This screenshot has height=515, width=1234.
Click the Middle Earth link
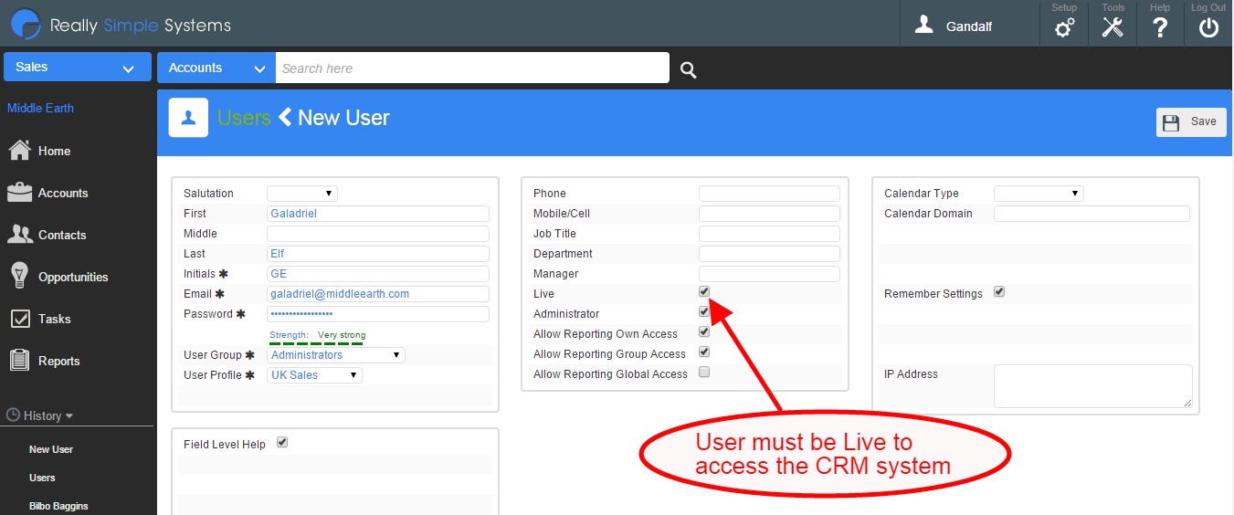pyautogui.click(x=40, y=108)
